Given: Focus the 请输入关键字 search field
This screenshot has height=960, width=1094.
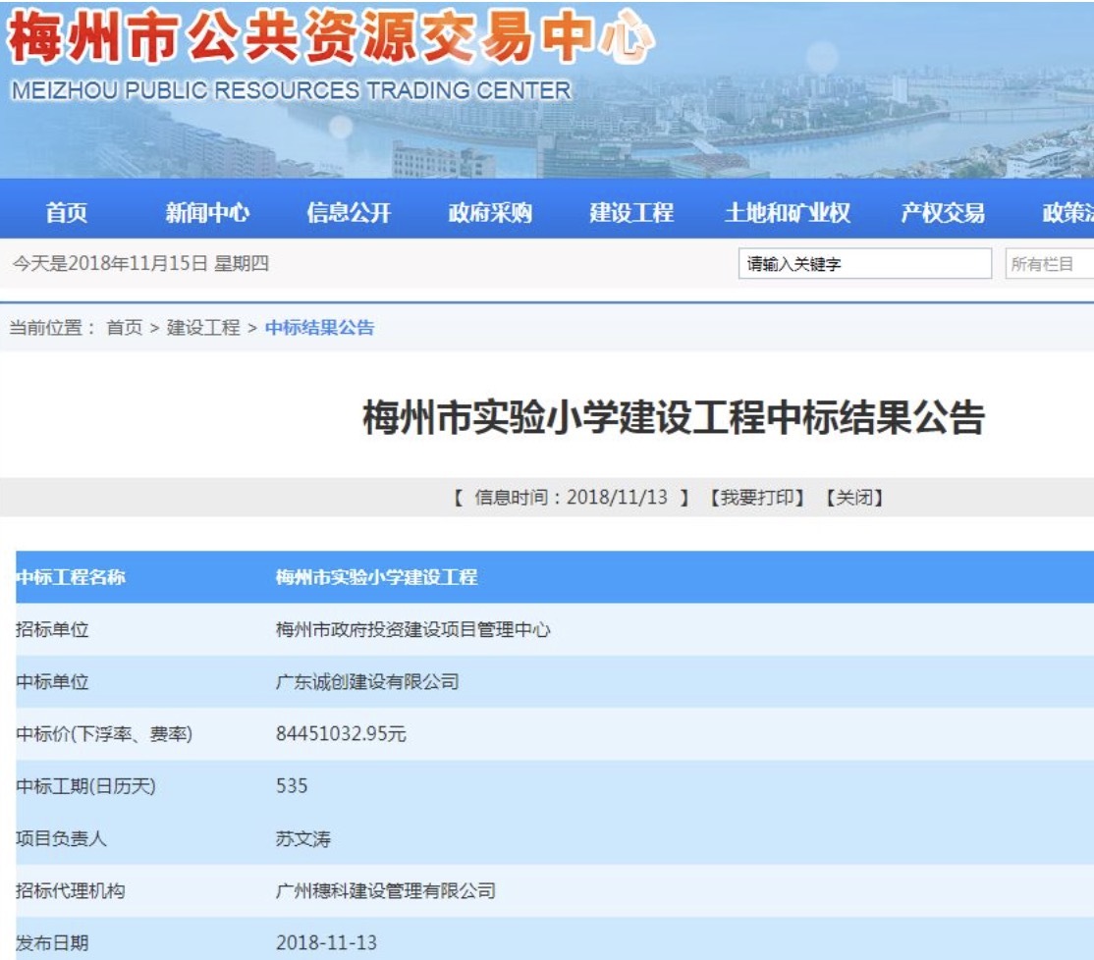Looking at the screenshot, I should click(x=864, y=264).
